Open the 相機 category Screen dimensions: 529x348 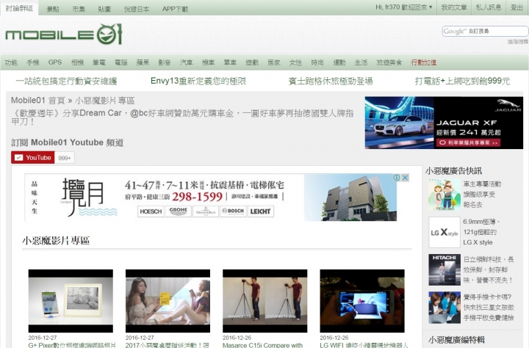coord(77,62)
